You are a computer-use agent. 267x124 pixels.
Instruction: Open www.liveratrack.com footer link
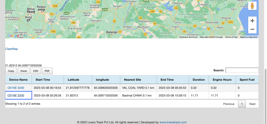pyautogui.click(x=173, y=122)
